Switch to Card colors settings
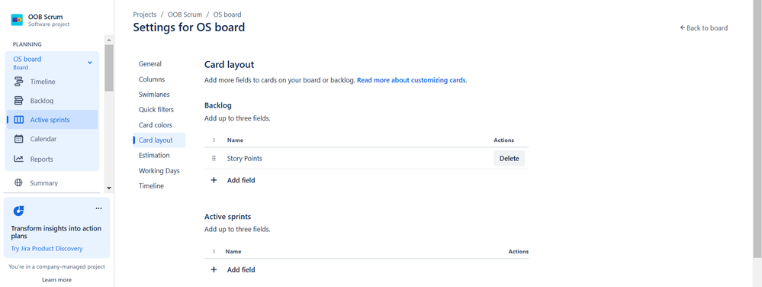The height and width of the screenshot is (287, 762). (156, 125)
